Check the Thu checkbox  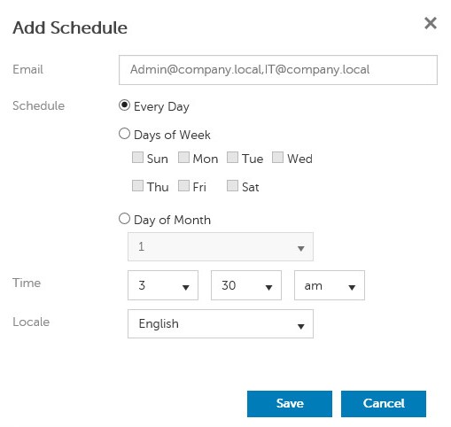pos(137,186)
